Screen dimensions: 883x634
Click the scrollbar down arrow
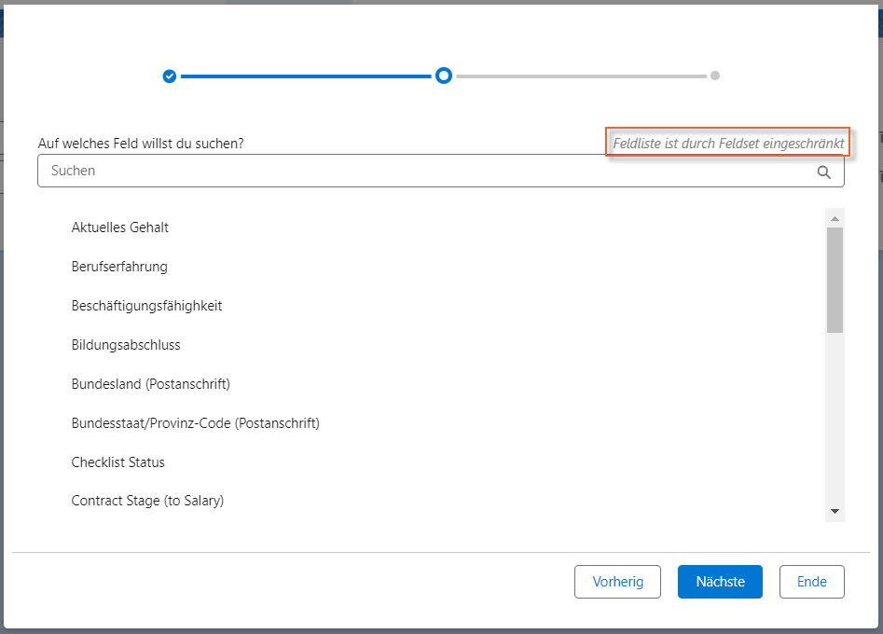(835, 511)
